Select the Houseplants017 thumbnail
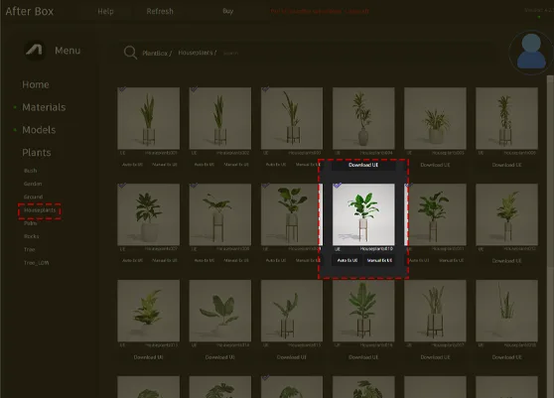The height and width of the screenshot is (398, 554). [x=435, y=311]
